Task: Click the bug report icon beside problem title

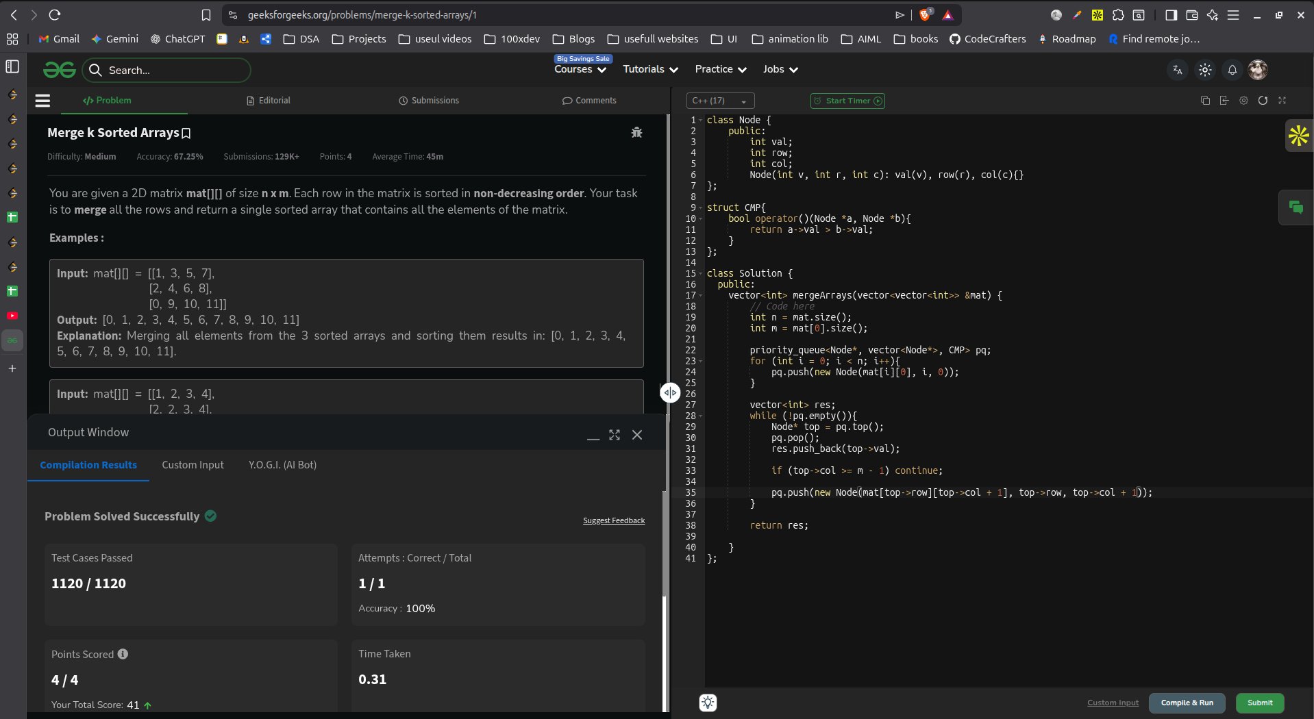Action: [x=636, y=133]
